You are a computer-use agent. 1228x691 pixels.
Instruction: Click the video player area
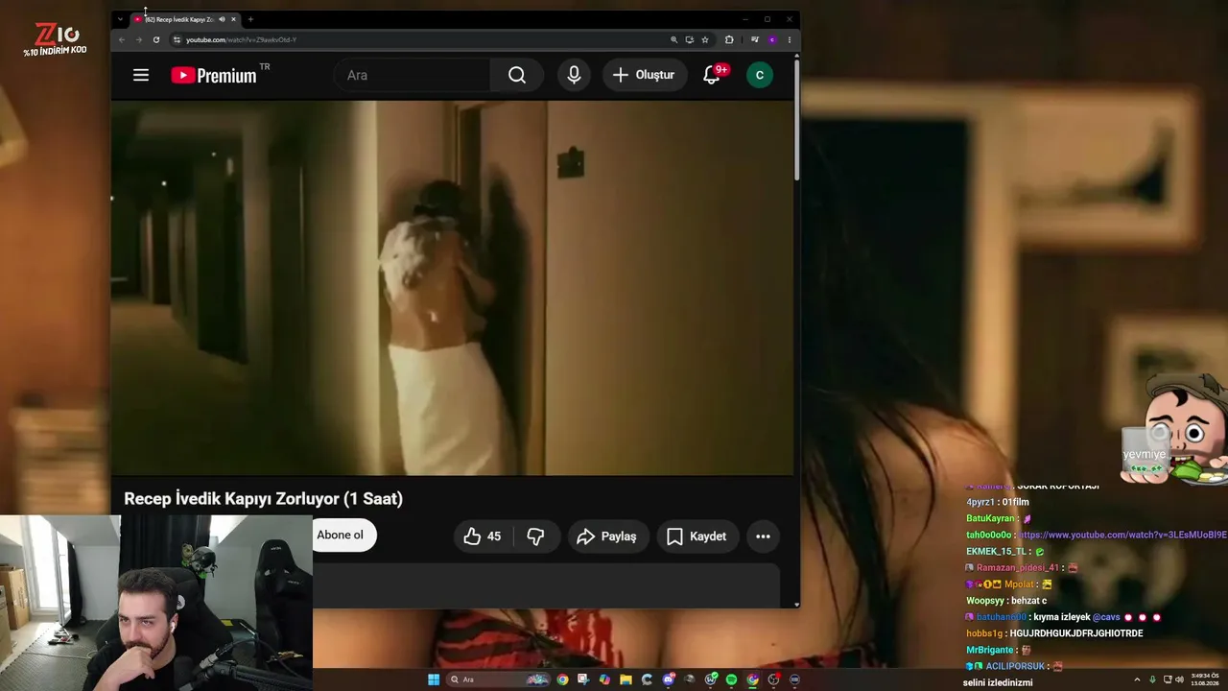453,288
